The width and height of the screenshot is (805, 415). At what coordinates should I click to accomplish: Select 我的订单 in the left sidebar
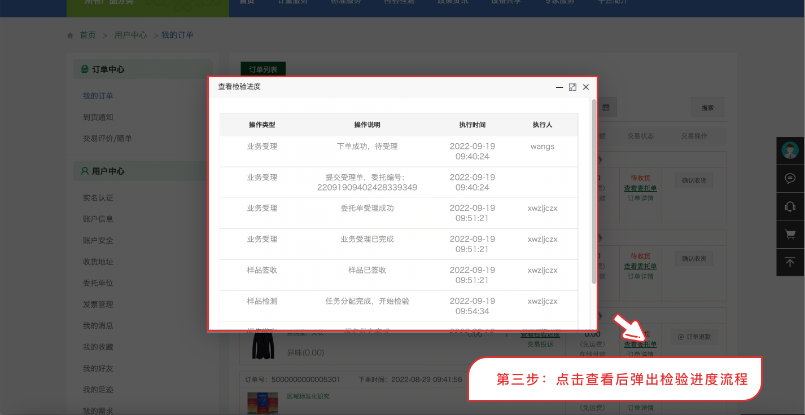point(98,96)
